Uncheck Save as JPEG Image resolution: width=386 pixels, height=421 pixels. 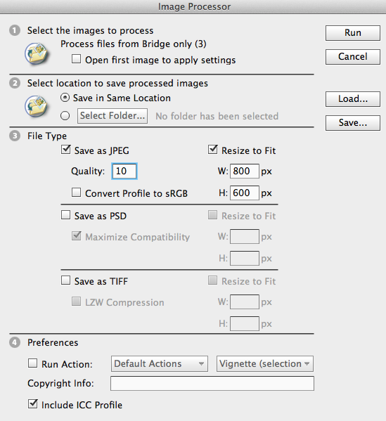pos(66,149)
